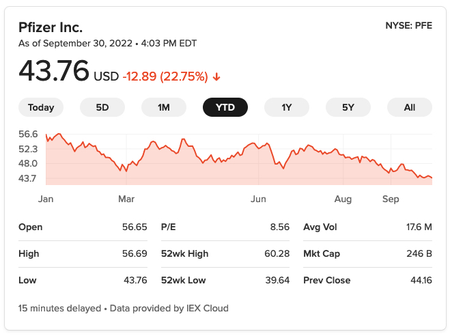The height and width of the screenshot is (336, 450).
Task: Click the -12.89 (22.75%) change value
Action: (165, 76)
